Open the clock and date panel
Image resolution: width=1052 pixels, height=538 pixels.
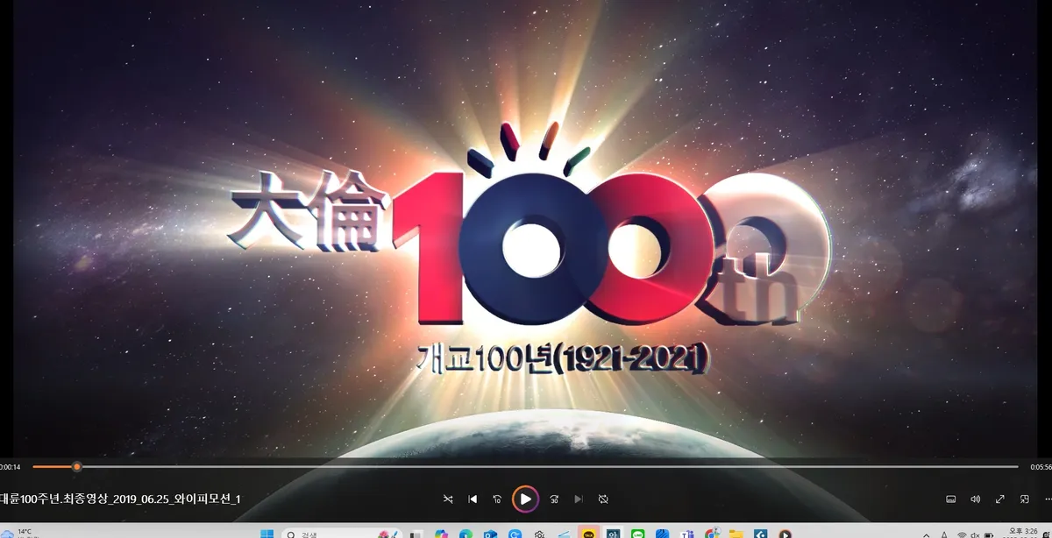coord(1021,533)
